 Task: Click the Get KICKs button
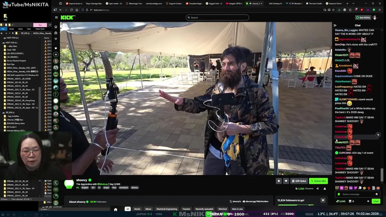pyautogui.click(x=363, y=17)
